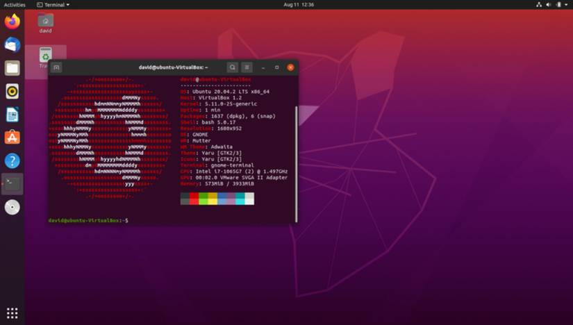Viewport: 573px width, 325px height.
Task: Expand the Terminal app menu in top bar
Action: click(x=53, y=4)
